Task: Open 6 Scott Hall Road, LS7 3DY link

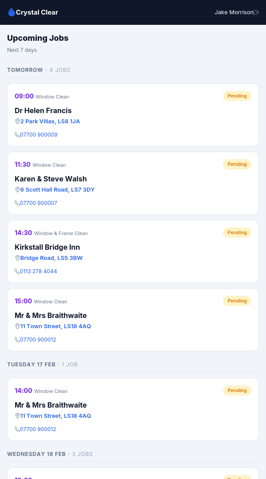Action: point(58,189)
